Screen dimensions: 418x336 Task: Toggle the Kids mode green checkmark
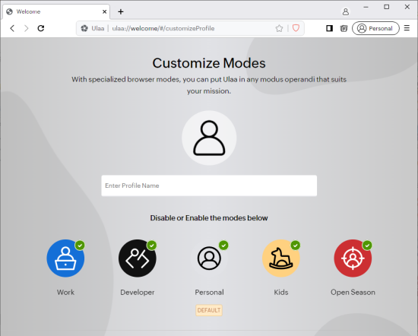pyautogui.click(x=296, y=245)
